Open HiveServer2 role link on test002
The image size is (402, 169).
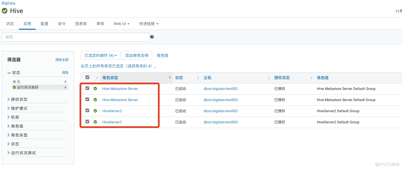click(112, 111)
